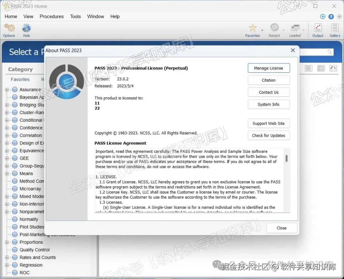Select the Quality Control category icon

(15, 250)
